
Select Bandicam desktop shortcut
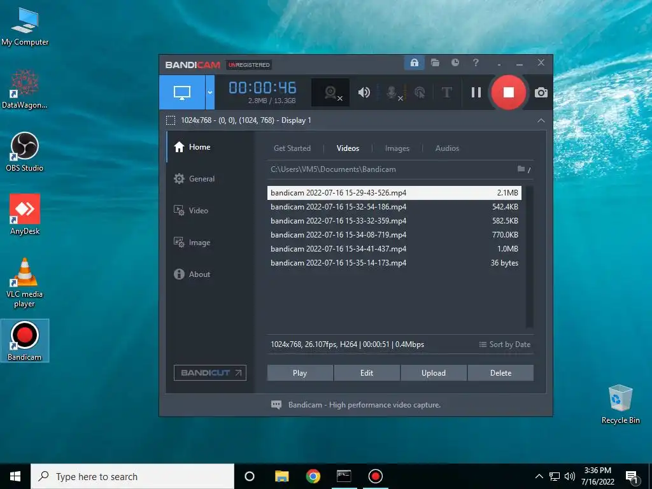(25, 341)
